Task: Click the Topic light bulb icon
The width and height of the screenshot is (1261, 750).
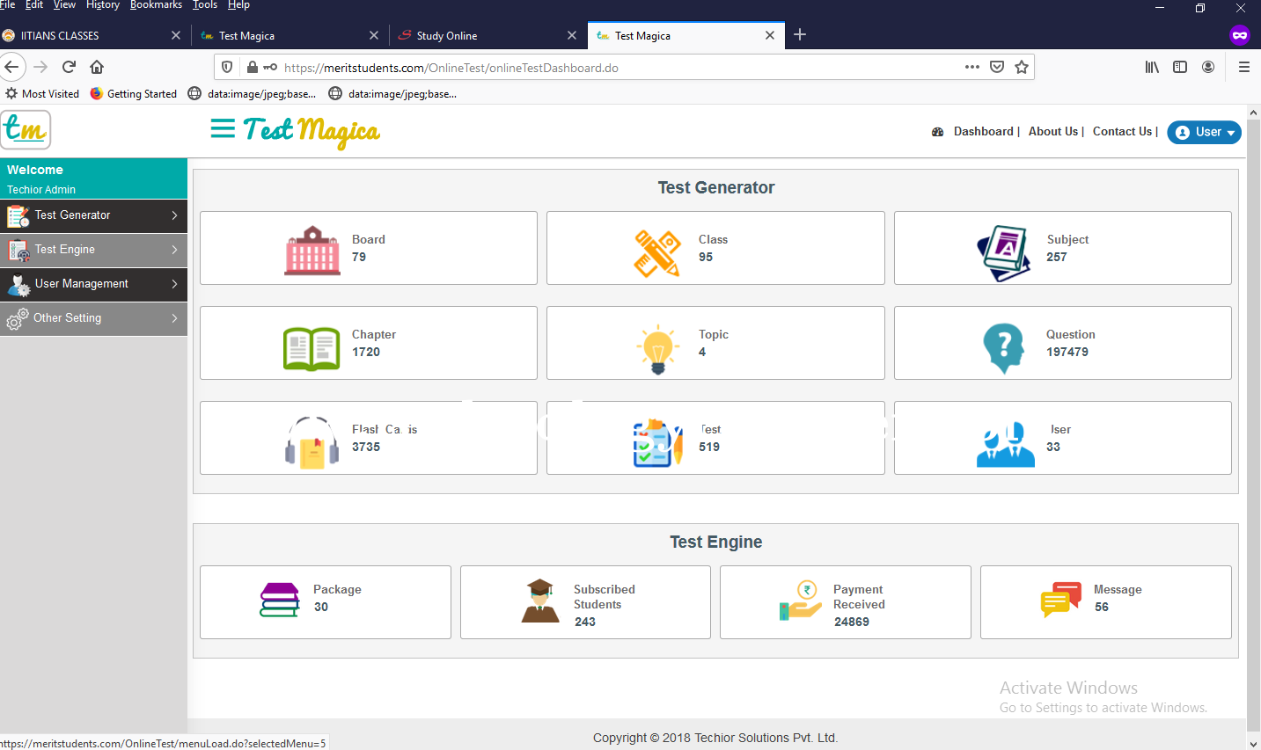Action: [658, 349]
